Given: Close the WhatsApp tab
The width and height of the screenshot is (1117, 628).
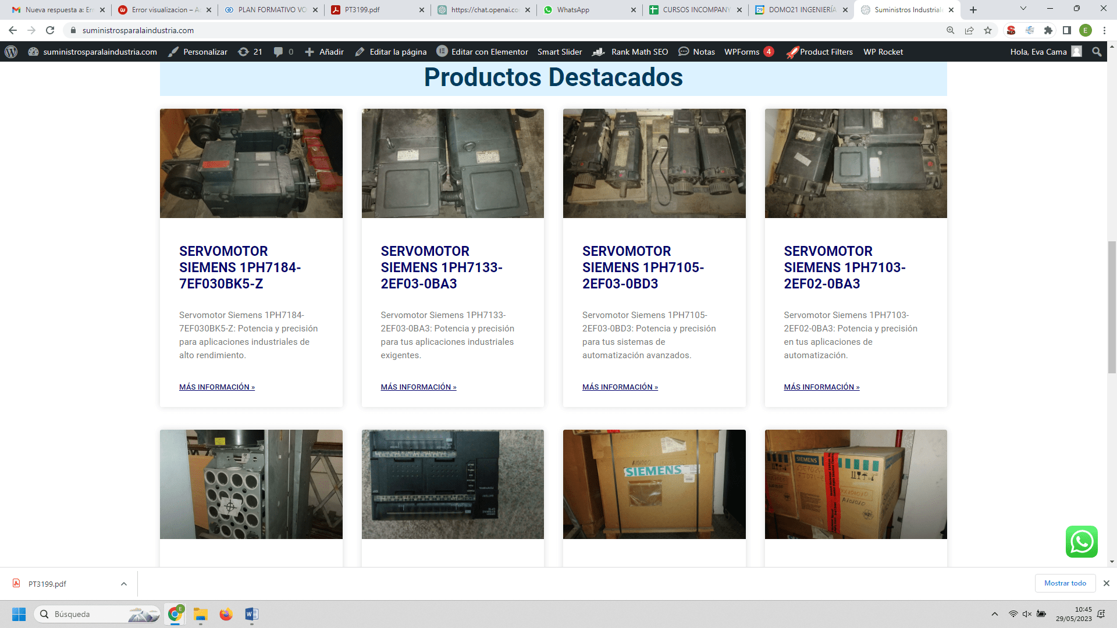Looking at the screenshot, I should [x=634, y=10].
